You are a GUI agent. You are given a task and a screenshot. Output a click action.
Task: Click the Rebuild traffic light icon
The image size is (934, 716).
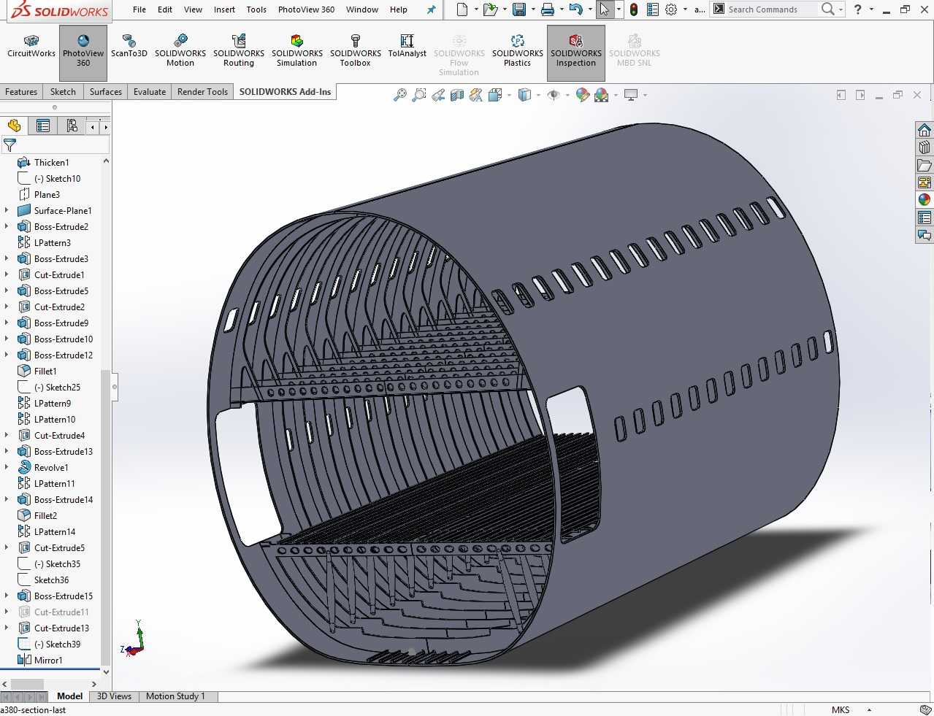click(x=634, y=9)
